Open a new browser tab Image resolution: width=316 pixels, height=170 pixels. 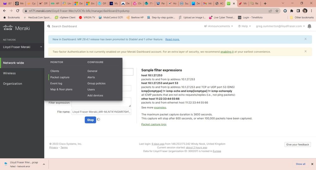265,3
